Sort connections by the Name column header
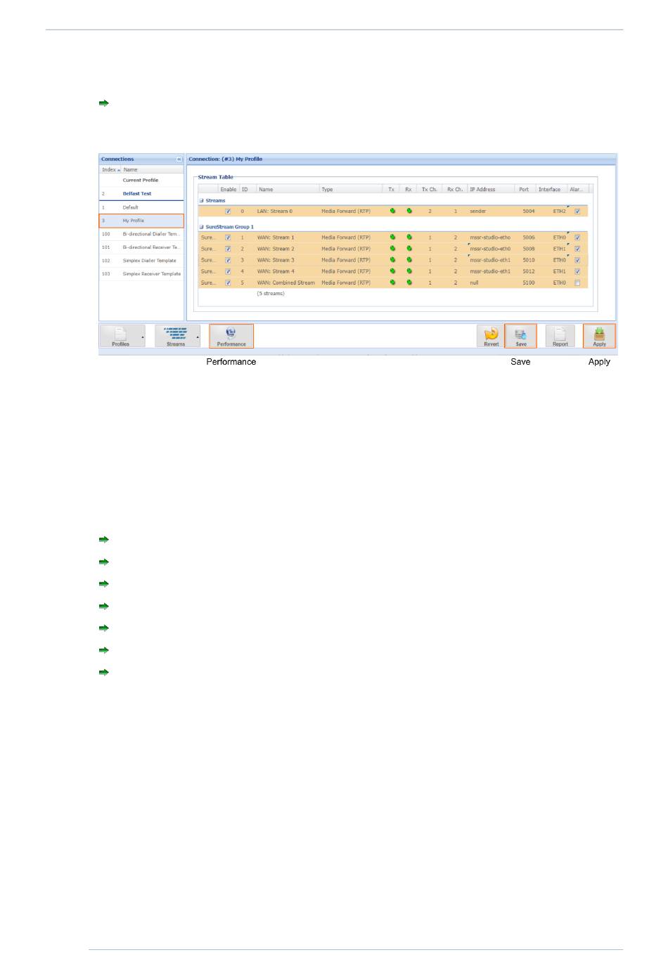Image resolution: width=668 pixels, height=969 pixels. click(x=153, y=169)
